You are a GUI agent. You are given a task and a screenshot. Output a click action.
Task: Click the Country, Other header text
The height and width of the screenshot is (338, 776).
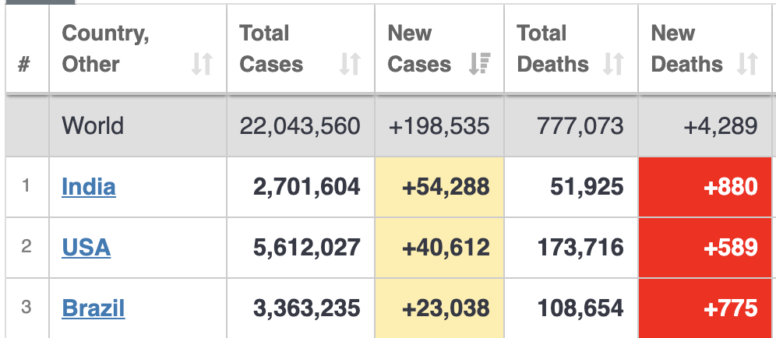[x=105, y=48]
